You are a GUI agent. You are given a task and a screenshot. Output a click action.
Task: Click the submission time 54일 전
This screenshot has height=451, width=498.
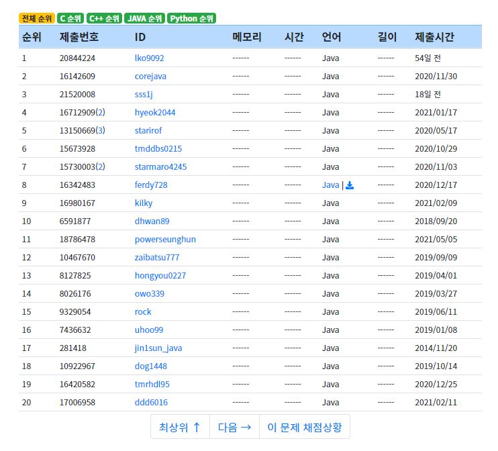pyautogui.click(x=428, y=58)
